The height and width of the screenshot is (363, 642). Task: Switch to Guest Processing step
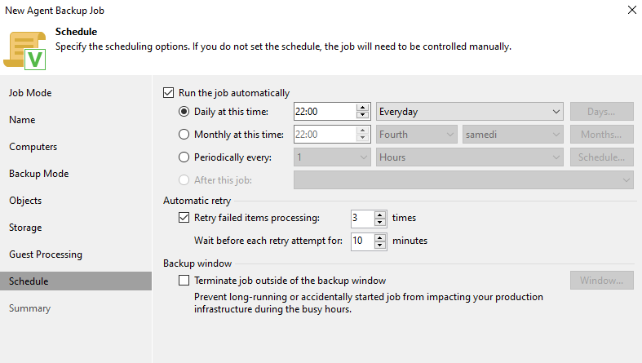click(x=46, y=255)
